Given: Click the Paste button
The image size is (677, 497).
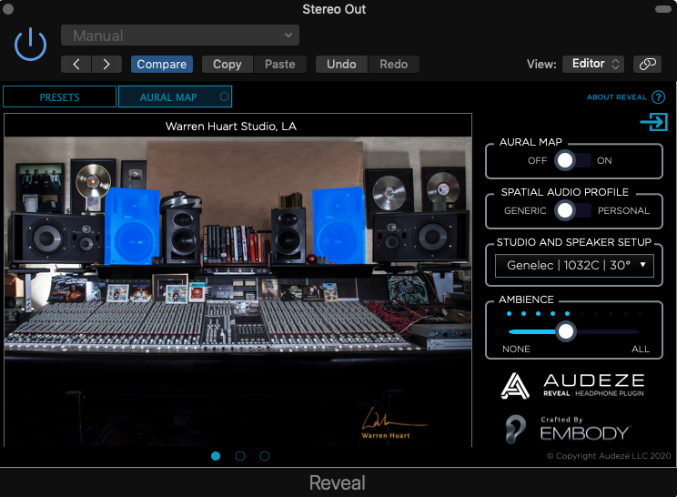Looking at the screenshot, I should pos(279,65).
